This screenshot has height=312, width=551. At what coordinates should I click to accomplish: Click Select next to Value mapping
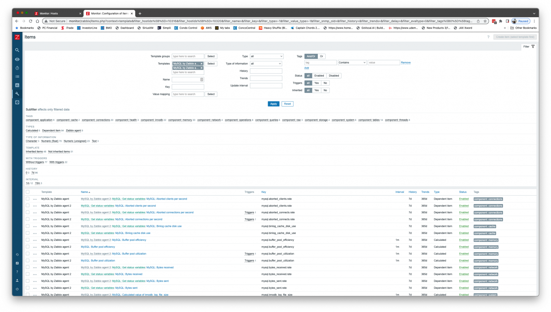[211, 94]
